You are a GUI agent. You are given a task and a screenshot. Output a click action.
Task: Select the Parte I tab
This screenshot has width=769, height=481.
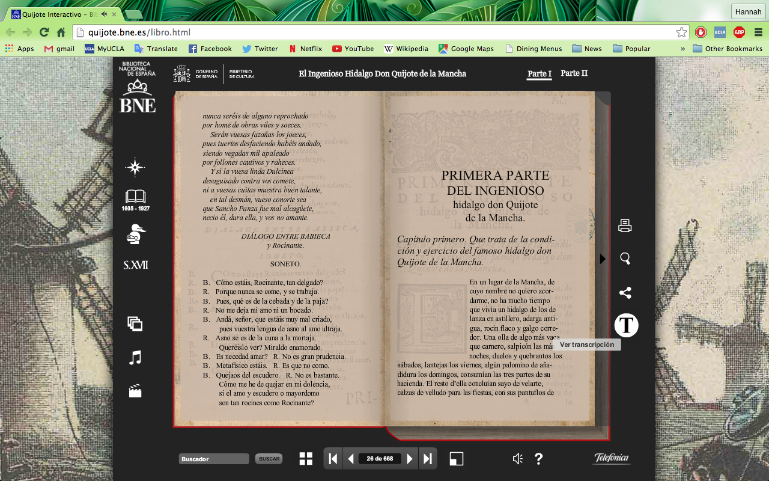[539, 74]
